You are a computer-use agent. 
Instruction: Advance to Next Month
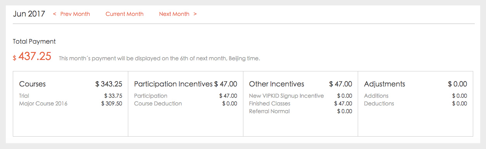[x=178, y=14]
